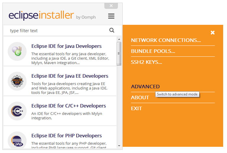227x153 pixels.
Task: Click the eclipseinstaller logo
Action: (x=41, y=15)
